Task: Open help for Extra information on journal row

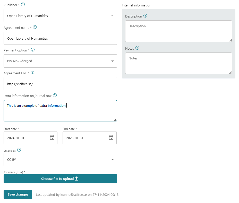Action: click(x=55, y=95)
